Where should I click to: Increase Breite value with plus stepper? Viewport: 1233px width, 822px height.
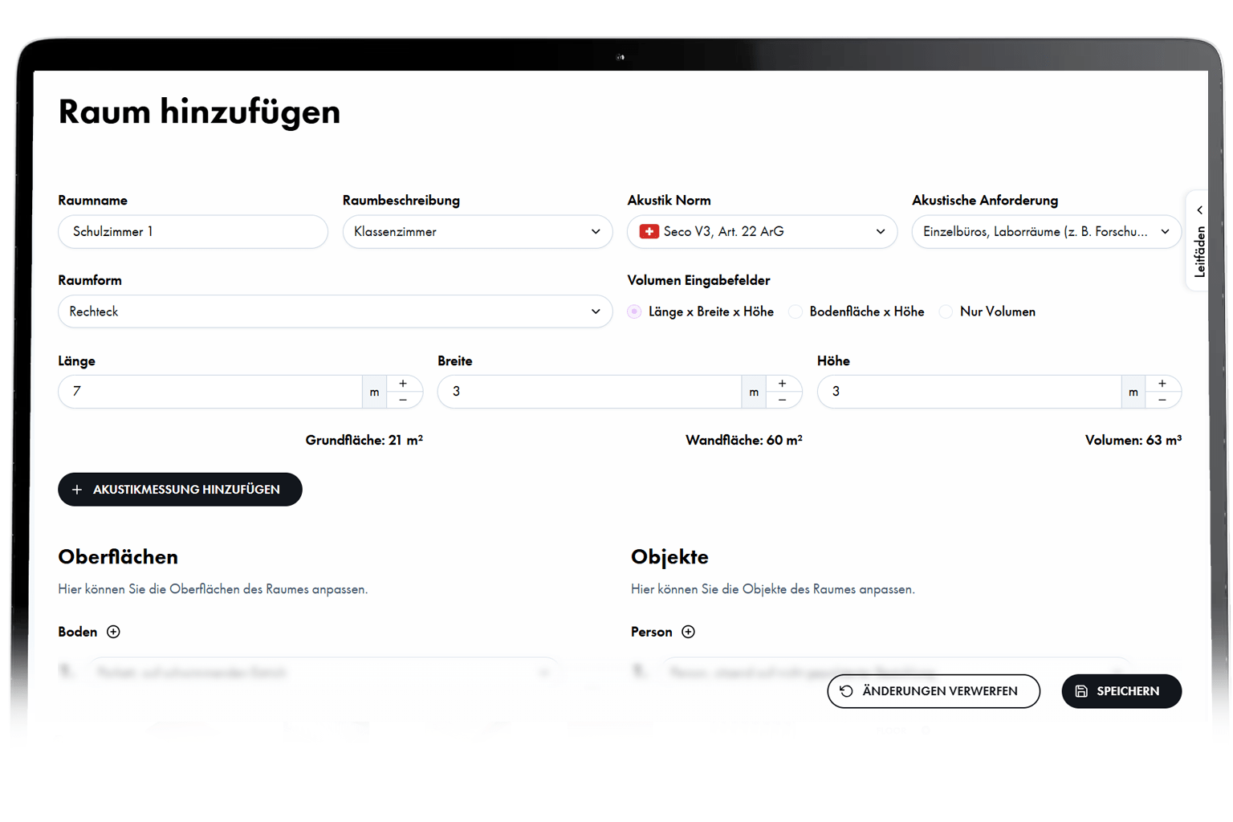click(782, 384)
